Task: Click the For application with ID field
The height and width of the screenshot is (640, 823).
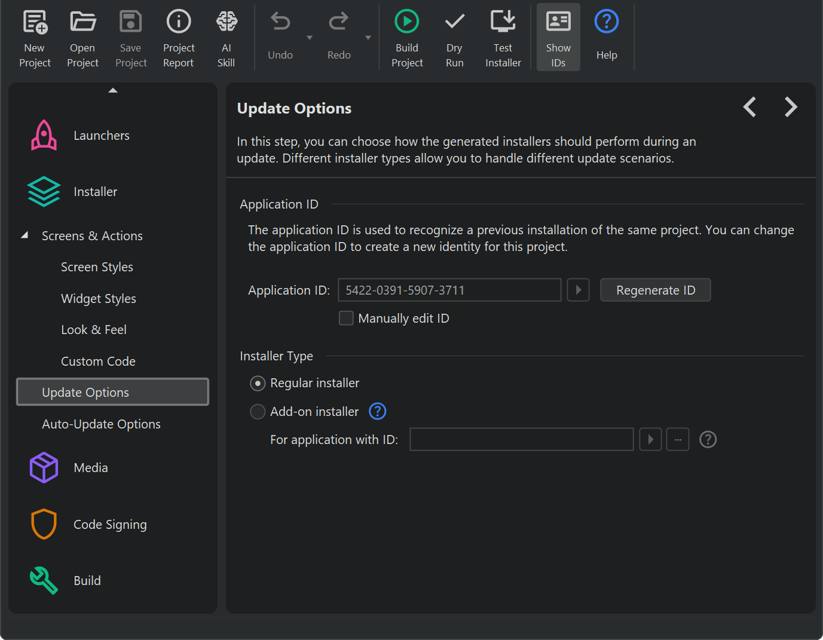Action: point(522,439)
